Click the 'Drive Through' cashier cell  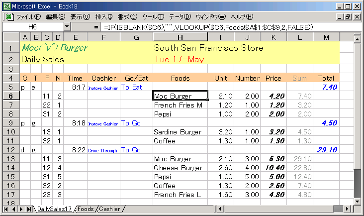point(103,150)
